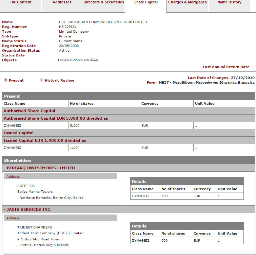Click Tortola, British Virgin Islands line

[x=43, y=245]
